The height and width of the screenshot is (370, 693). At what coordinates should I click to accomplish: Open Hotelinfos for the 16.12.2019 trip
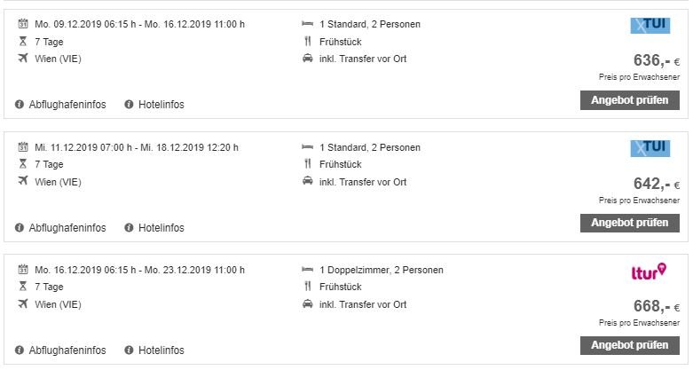(154, 350)
